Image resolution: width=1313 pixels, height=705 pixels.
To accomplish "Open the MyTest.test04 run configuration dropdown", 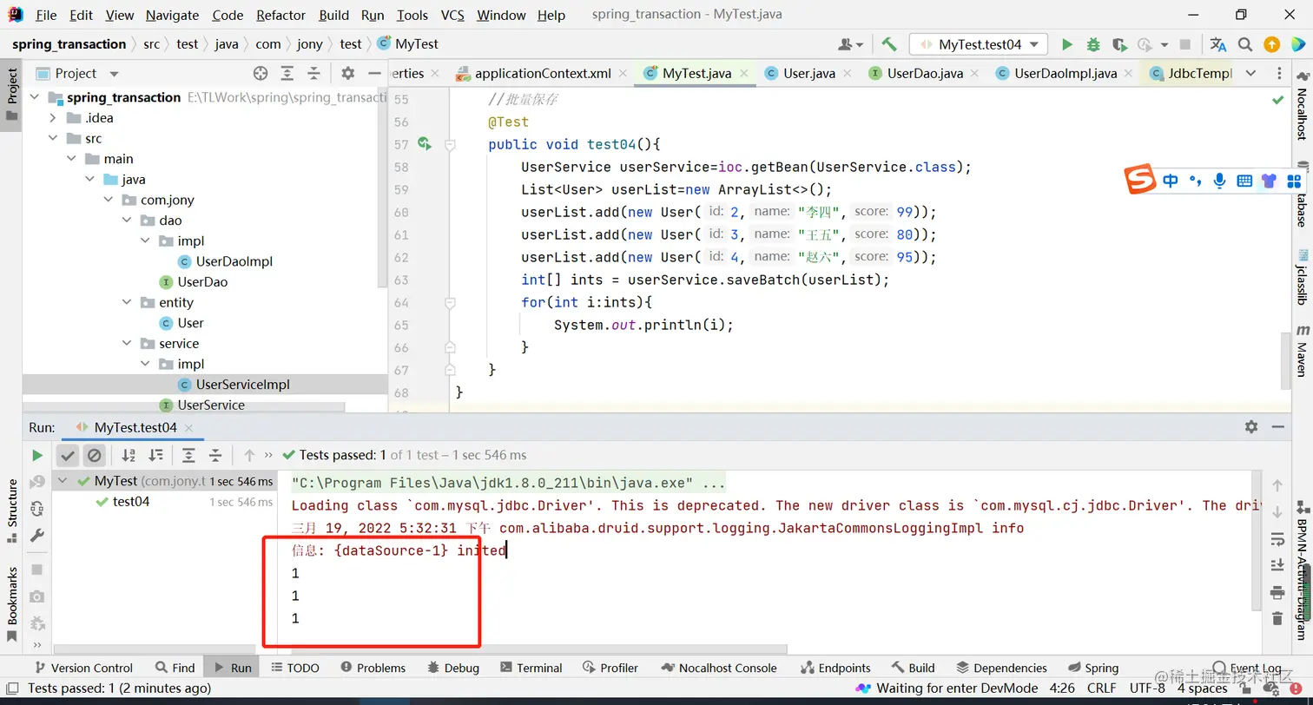I will (979, 44).
